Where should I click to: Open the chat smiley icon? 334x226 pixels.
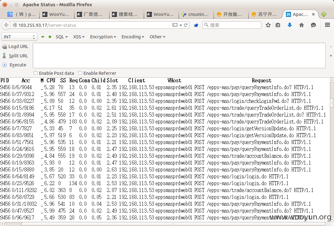313,25
